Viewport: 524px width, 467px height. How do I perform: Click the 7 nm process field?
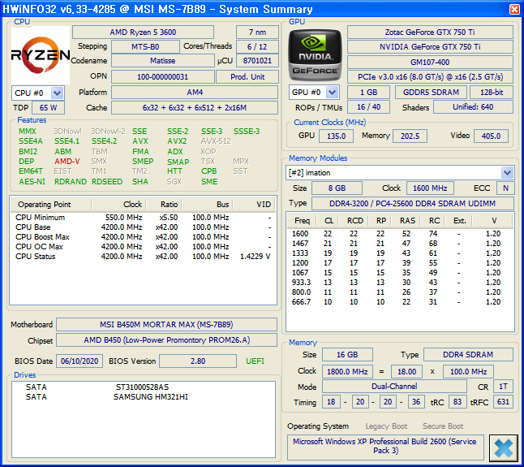click(257, 32)
